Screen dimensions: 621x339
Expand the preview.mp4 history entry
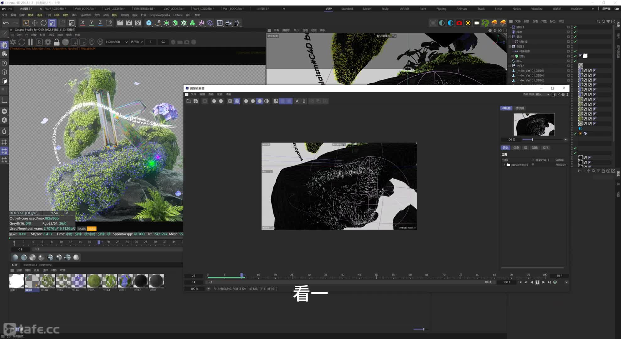pyautogui.click(x=504, y=165)
